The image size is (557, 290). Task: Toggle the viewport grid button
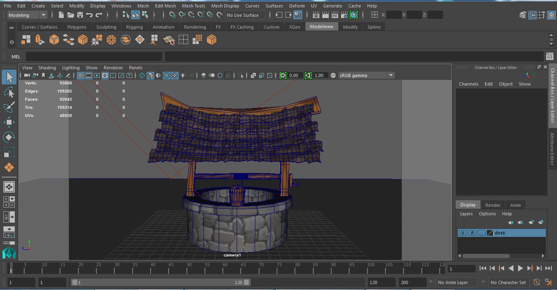[80, 76]
